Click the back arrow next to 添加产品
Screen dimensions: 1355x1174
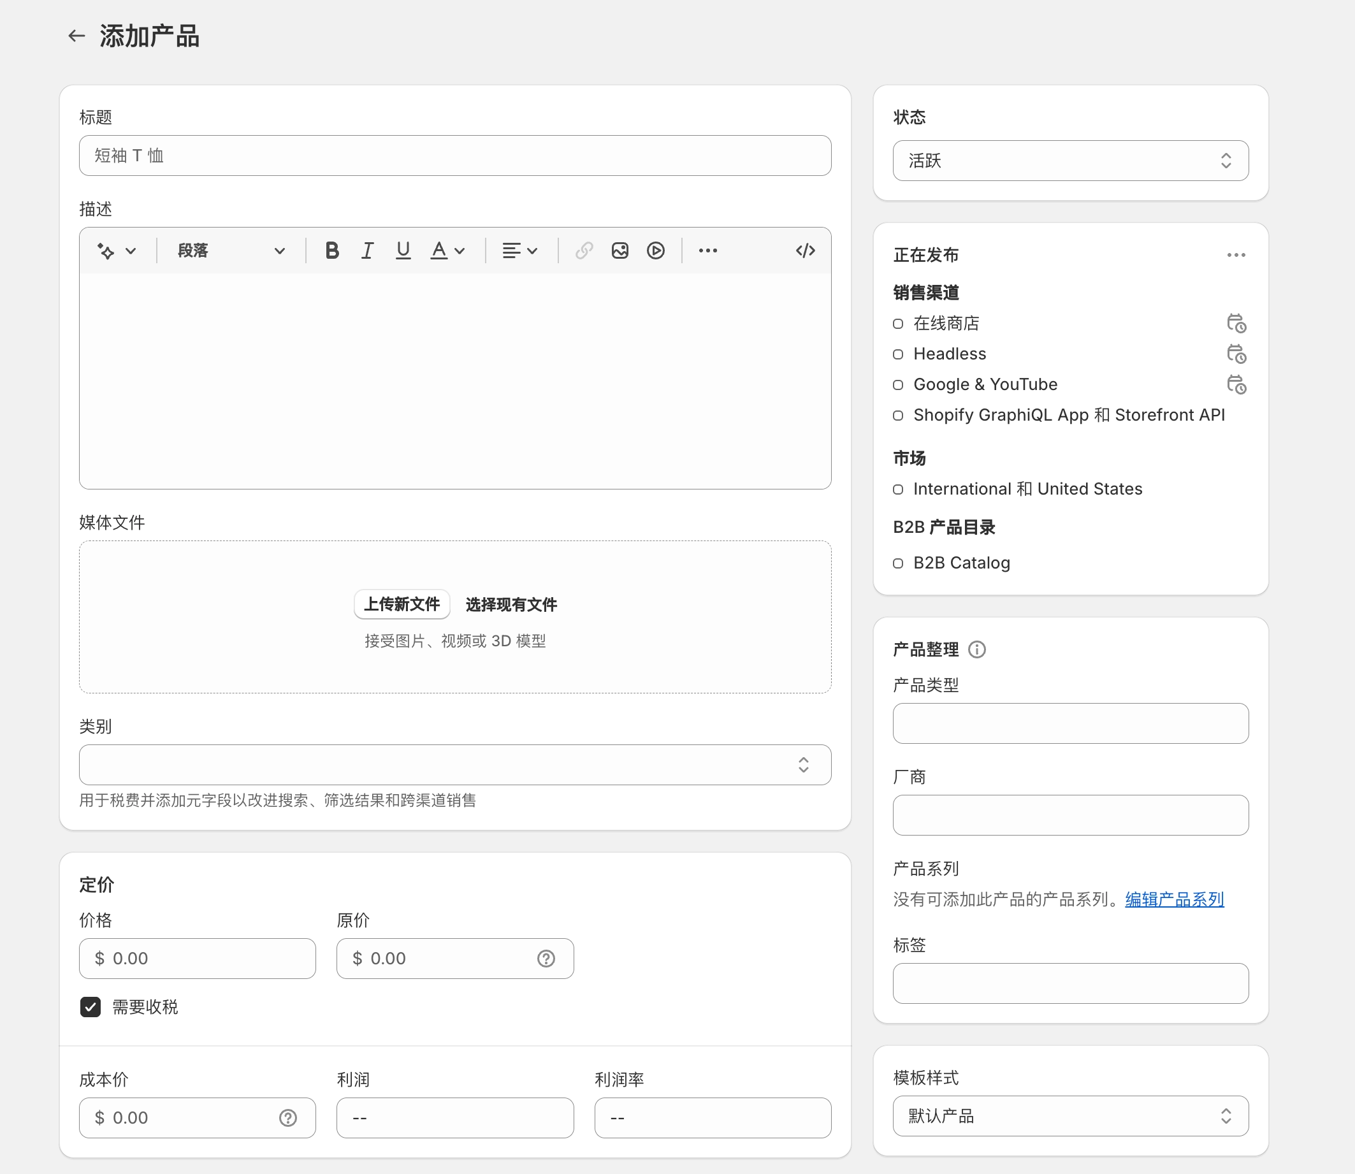click(x=76, y=36)
